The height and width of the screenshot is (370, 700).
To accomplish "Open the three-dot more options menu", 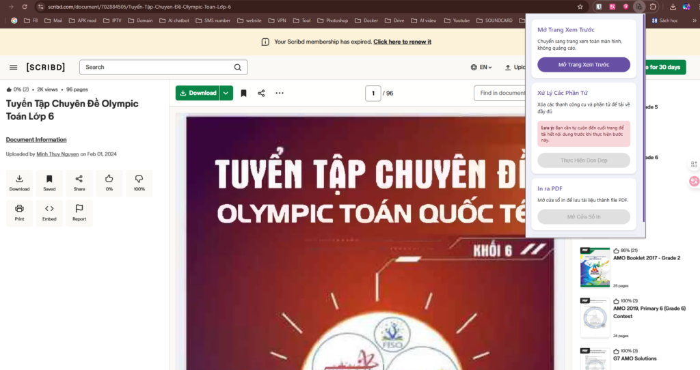I will tap(280, 94).
